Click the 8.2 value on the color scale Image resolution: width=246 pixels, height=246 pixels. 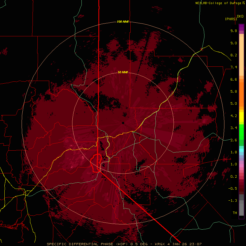(x=234, y=55)
